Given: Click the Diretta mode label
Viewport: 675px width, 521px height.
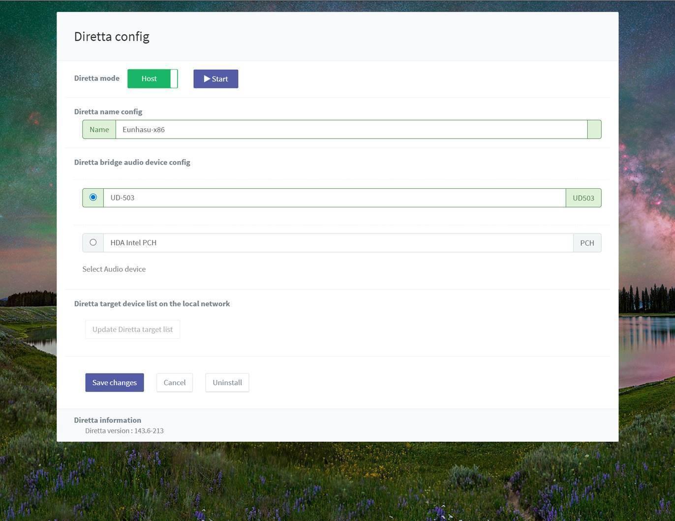Looking at the screenshot, I should (96, 78).
